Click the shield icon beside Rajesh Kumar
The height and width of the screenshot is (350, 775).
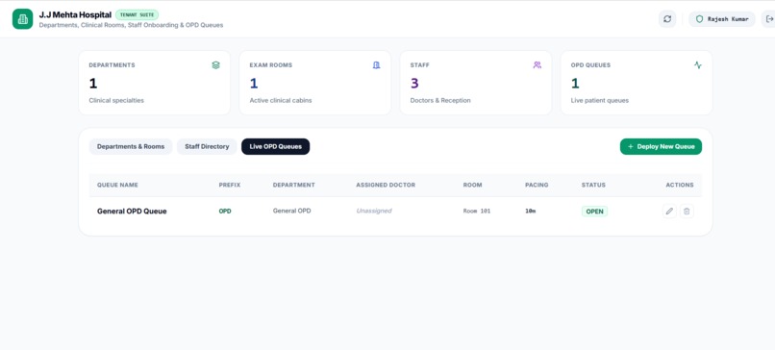point(699,19)
